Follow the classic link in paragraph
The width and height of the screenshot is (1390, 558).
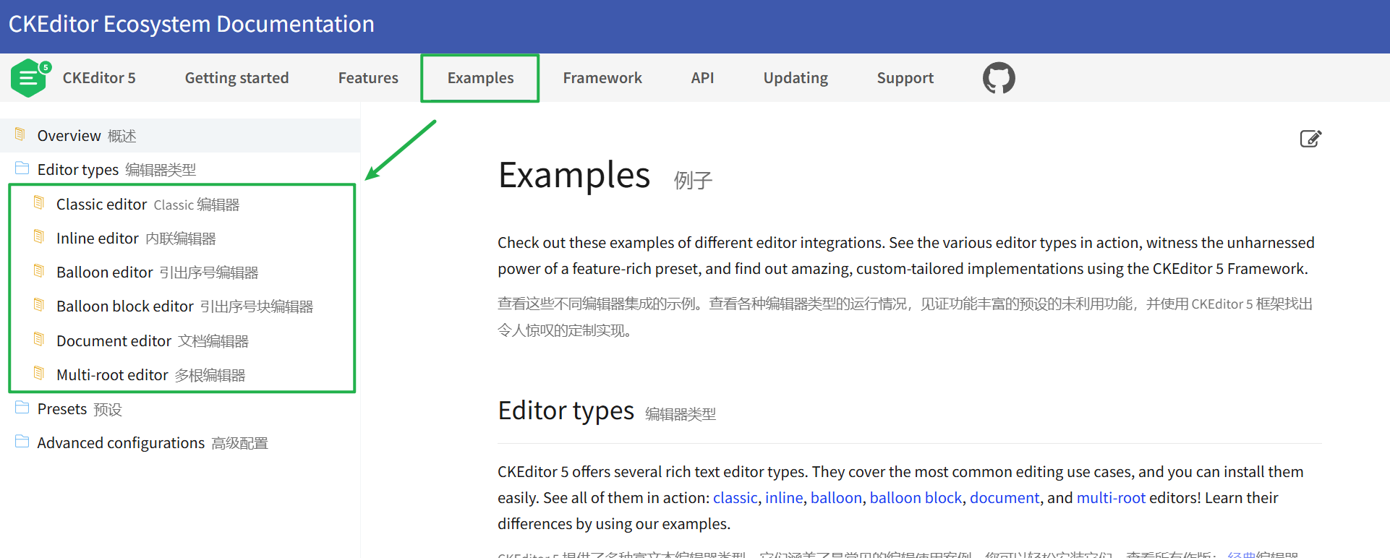click(x=735, y=498)
